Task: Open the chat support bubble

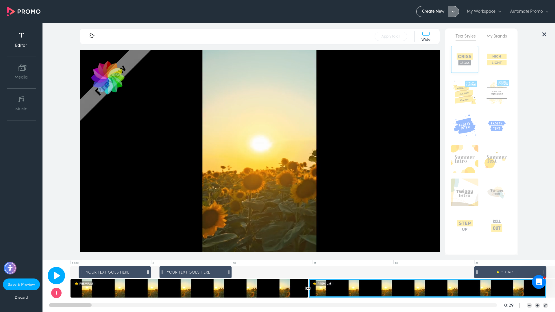Action: pos(539,282)
